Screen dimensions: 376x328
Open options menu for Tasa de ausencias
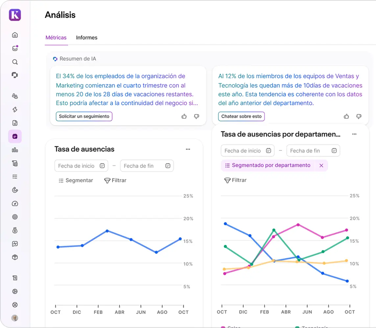[188, 149]
